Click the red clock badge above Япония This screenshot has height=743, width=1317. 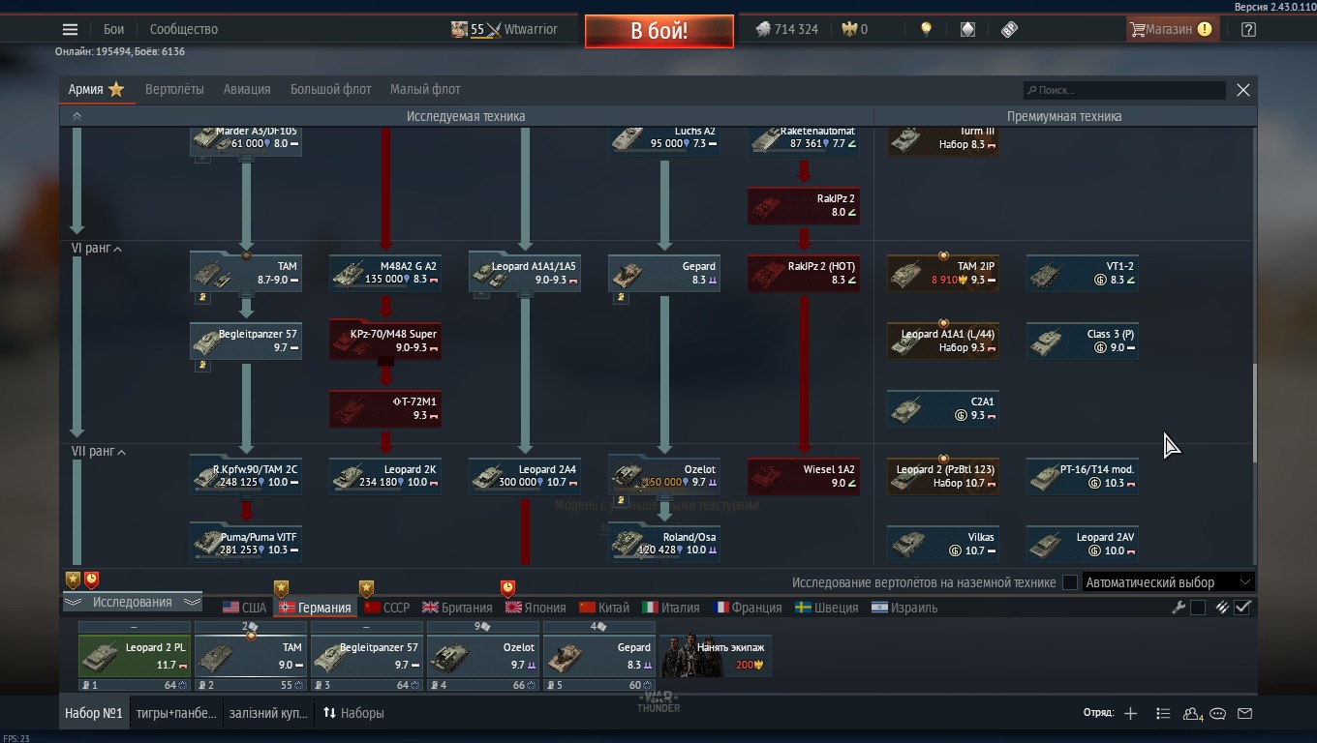pos(507,587)
